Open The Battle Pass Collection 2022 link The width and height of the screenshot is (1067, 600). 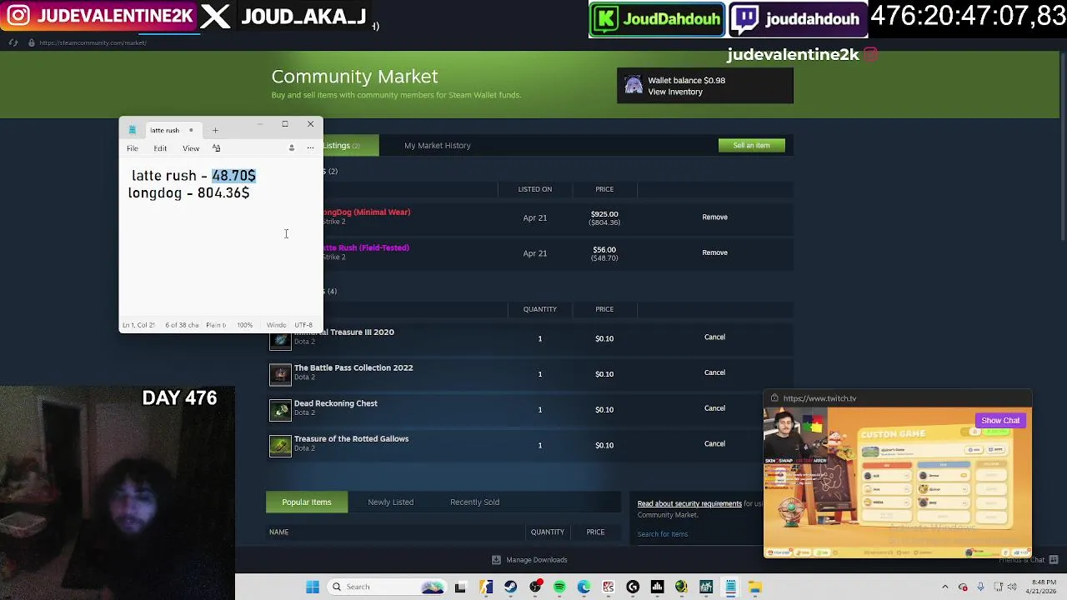click(x=353, y=368)
